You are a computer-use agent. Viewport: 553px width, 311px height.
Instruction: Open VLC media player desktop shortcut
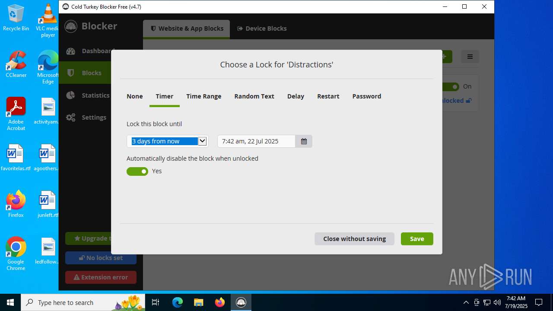(48, 21)
